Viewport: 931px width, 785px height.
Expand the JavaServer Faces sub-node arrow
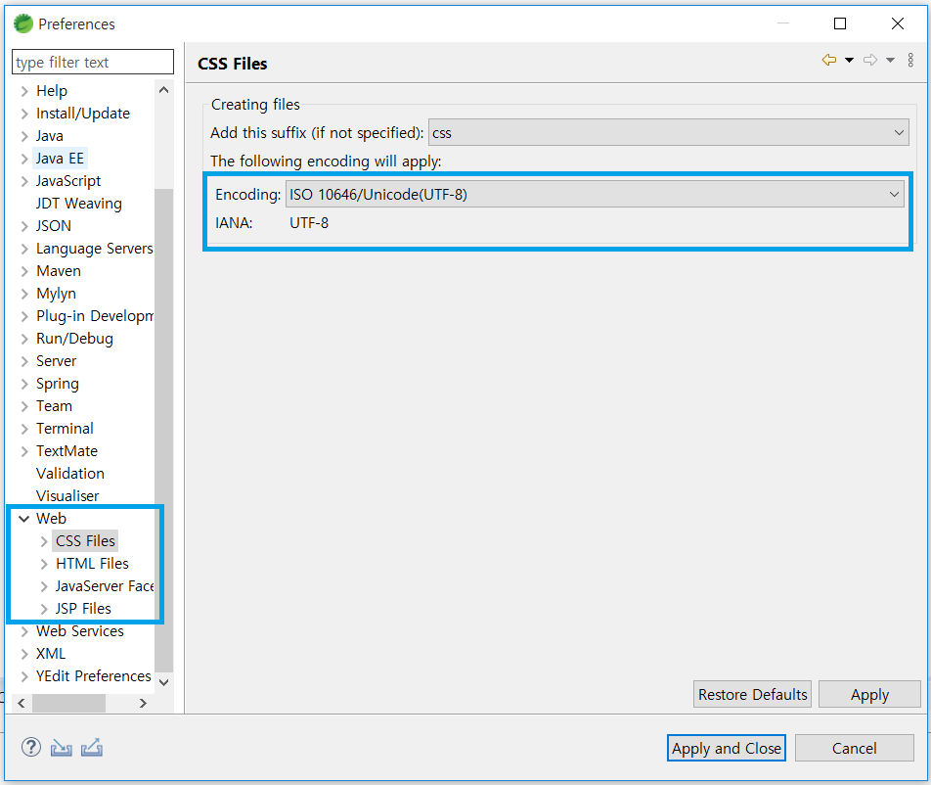[x=44, y=586]
